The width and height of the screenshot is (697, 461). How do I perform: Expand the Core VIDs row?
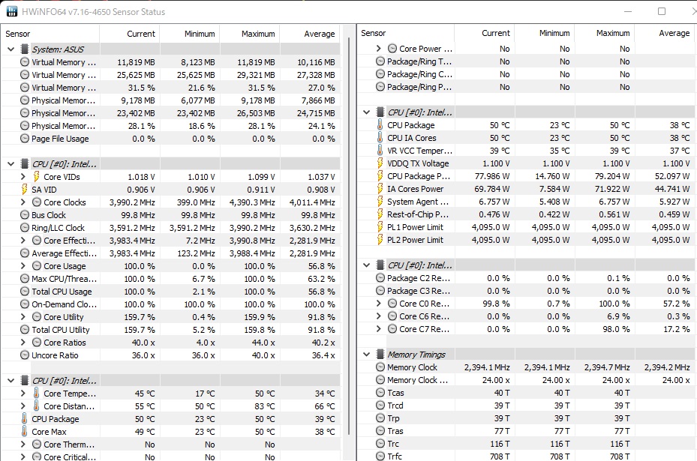click(x=23, y=177)
